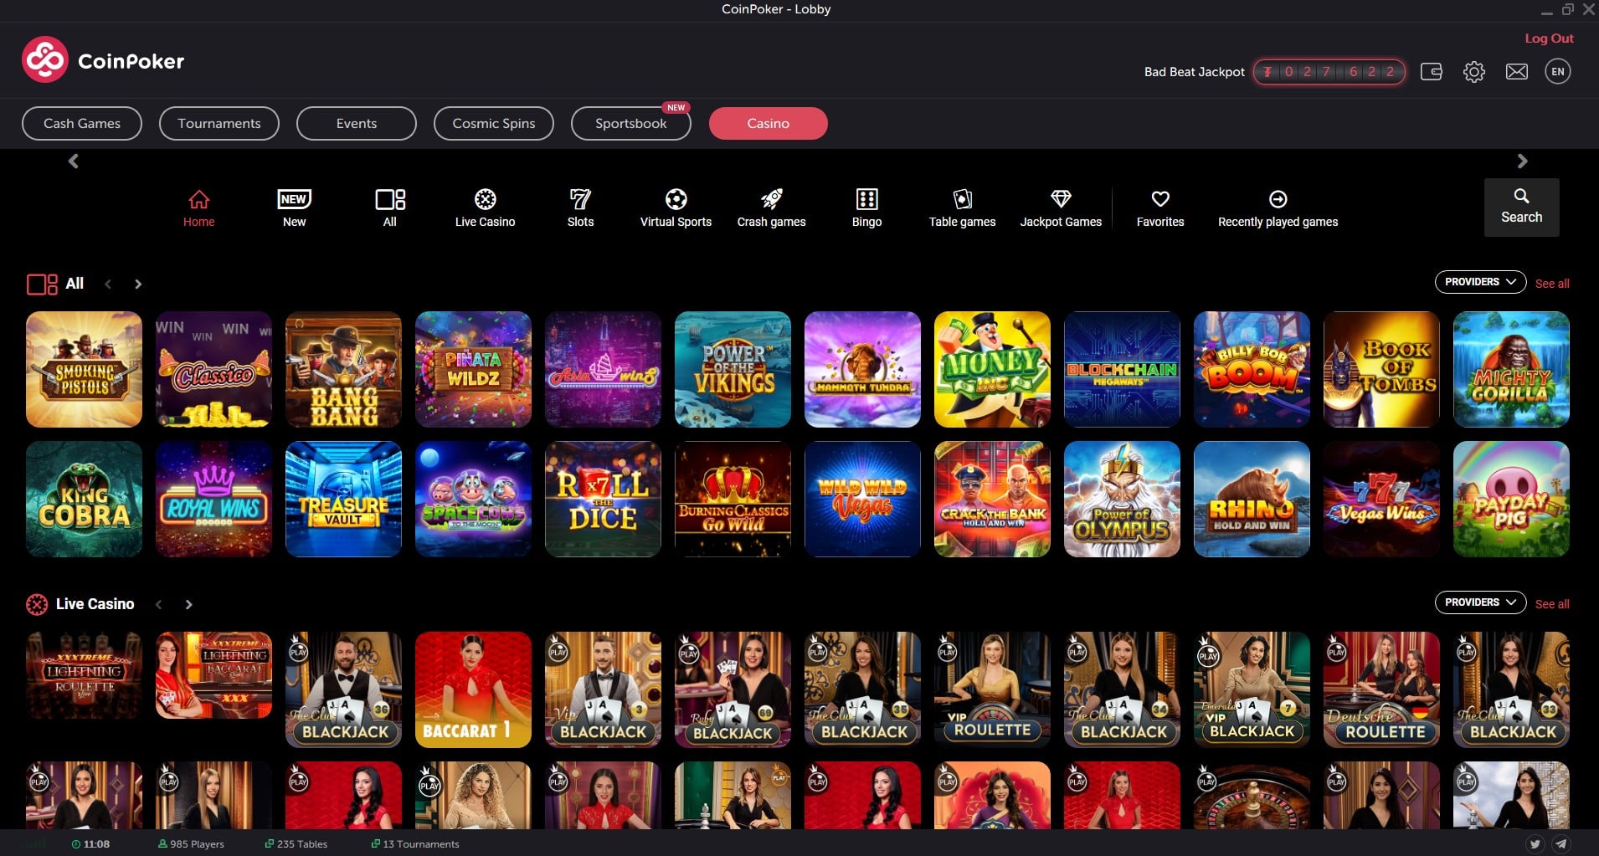1599x856 pixels.
Task: Open the mail envelope icon
Action: [x=1517, y=72]
